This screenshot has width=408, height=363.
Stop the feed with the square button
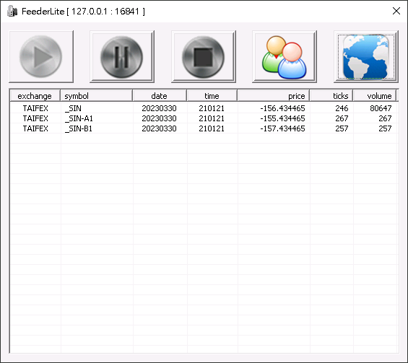point(204,57)
